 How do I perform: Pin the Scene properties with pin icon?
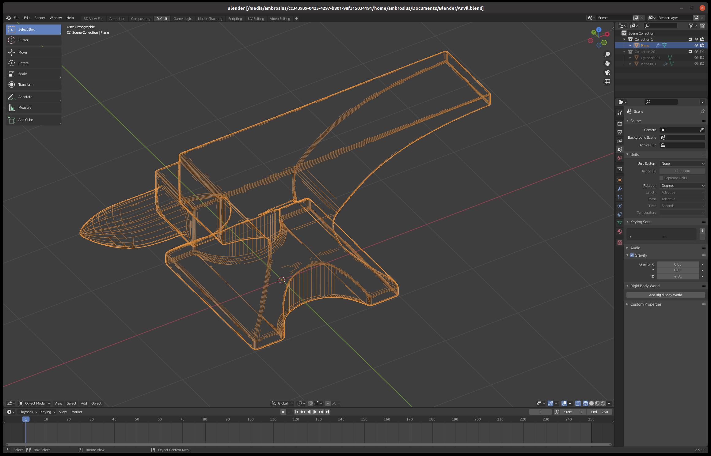point(702,111)
